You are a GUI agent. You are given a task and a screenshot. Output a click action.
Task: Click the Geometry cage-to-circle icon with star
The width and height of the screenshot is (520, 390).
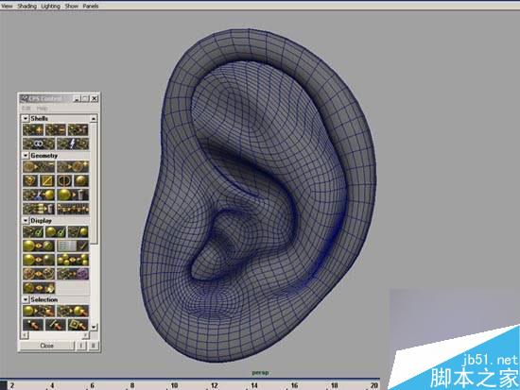73,166
